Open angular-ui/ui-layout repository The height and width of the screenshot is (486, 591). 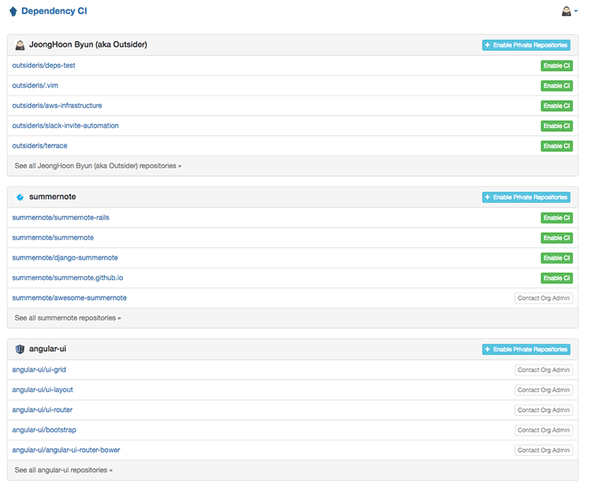pos(43,390)
